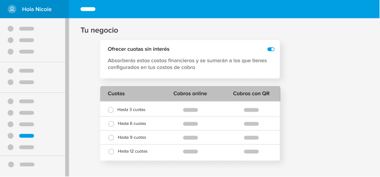Viewport: 380px width, 177px height.
Task: Select the Hasta 12 cuotas radio button
Action: click(111, 152)
